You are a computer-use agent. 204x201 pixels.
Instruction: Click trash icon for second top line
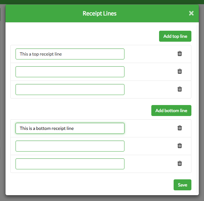click(x=179, y=71)
